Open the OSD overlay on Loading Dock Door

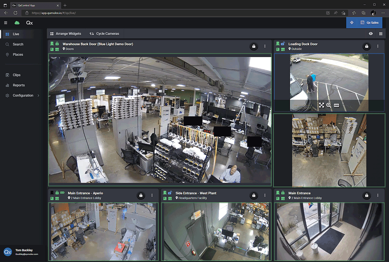click(336, 105)
